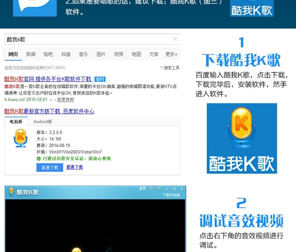Click the search field containing 酷我k歌
296x252 pixels.
click(92, 39)
